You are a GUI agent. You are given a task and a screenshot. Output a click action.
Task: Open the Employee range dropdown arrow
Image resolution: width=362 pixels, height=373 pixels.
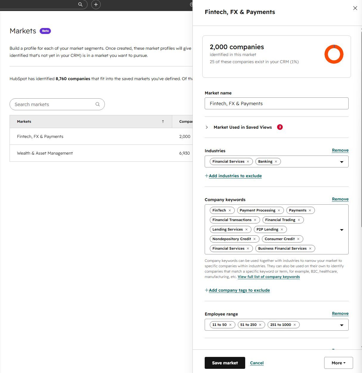tap(342, 325)
